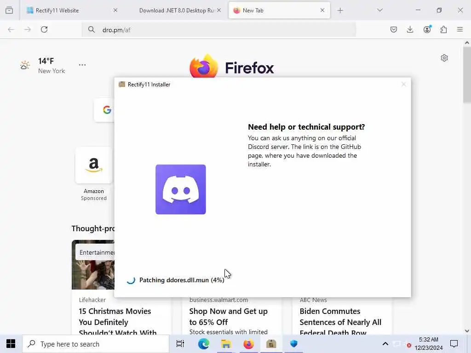Close the Rectify11 Website tab

pyautogui.click(x=115, y=10)
